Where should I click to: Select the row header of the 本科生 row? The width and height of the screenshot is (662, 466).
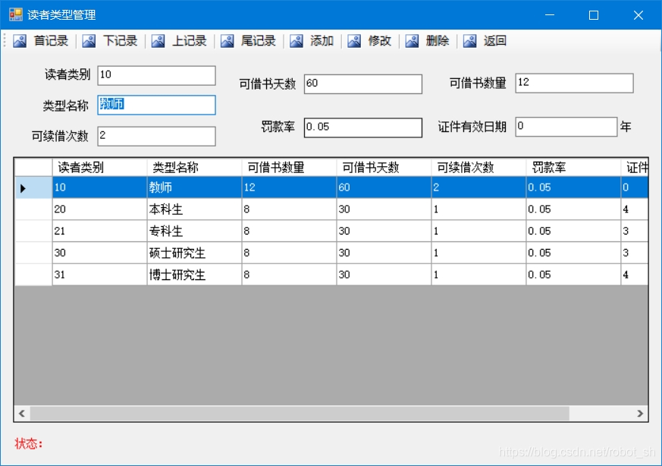pos(34,209)
